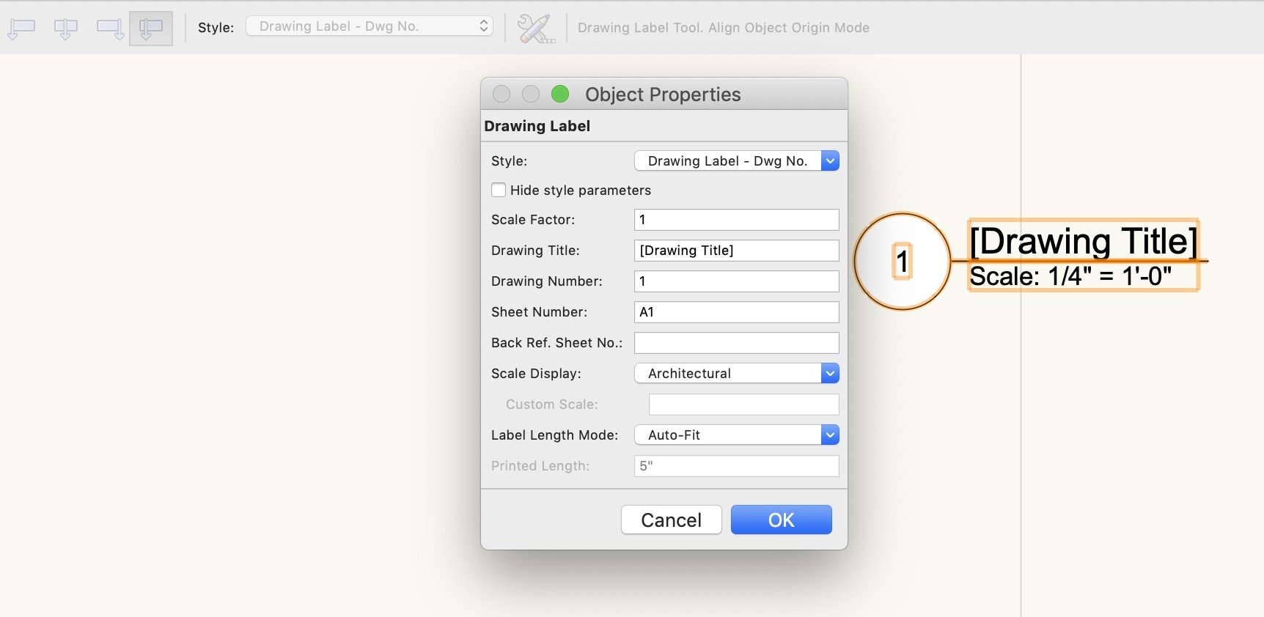1264x617 pixels.
Task: Click the green zoom button of Object Properties
Action: (x=560, y=94)
